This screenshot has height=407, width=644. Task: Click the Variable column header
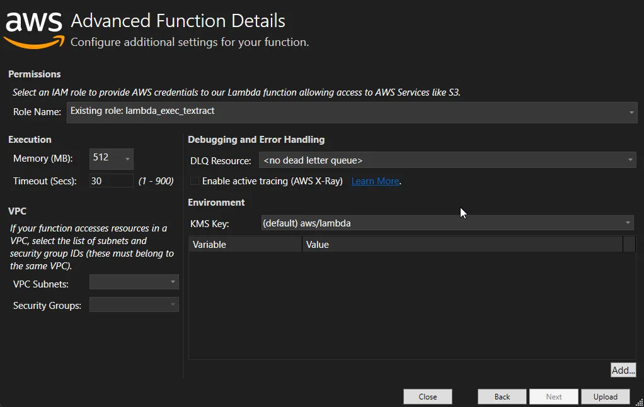coord(245,245)
